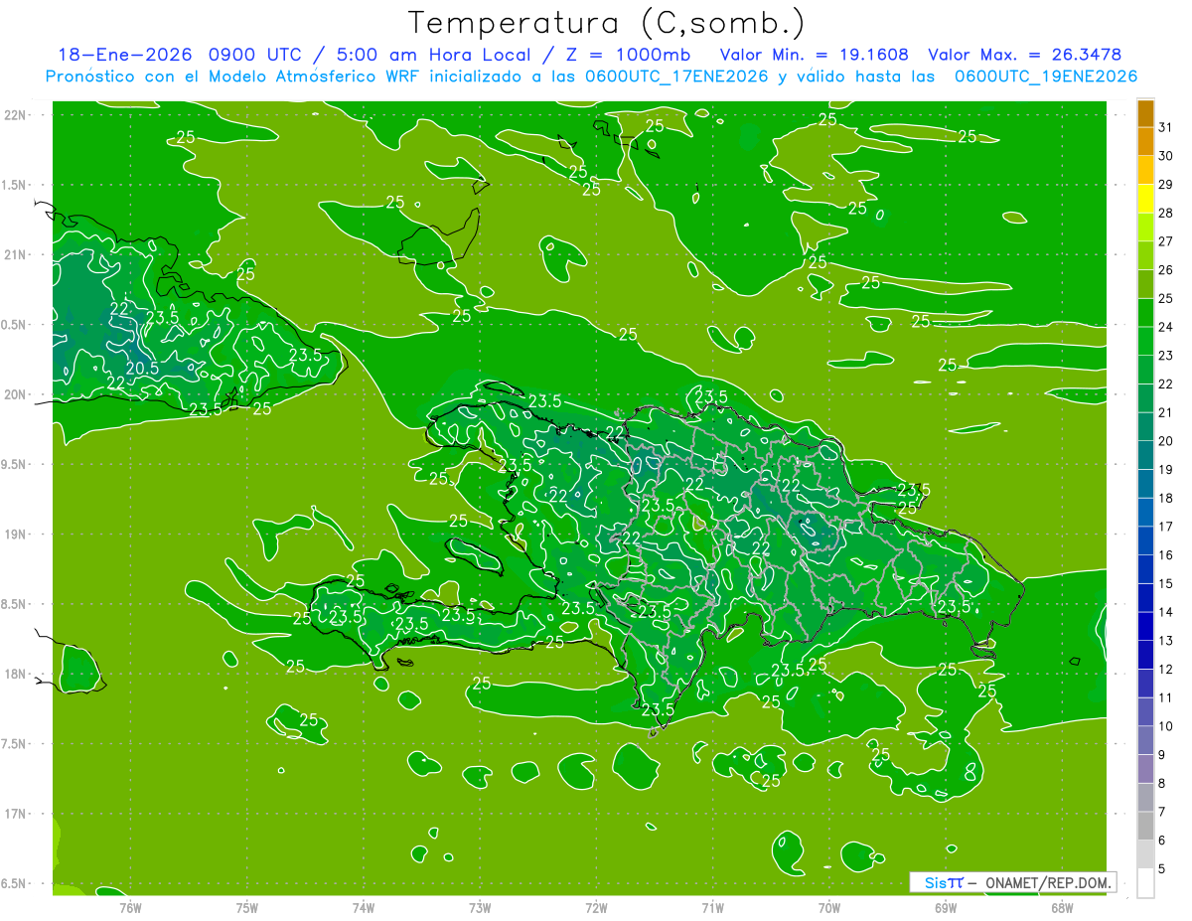Click the Z = 1000mb level label
Viewport: 1192px width, 921px height.
pyautogui.click(x=629, y=56)
